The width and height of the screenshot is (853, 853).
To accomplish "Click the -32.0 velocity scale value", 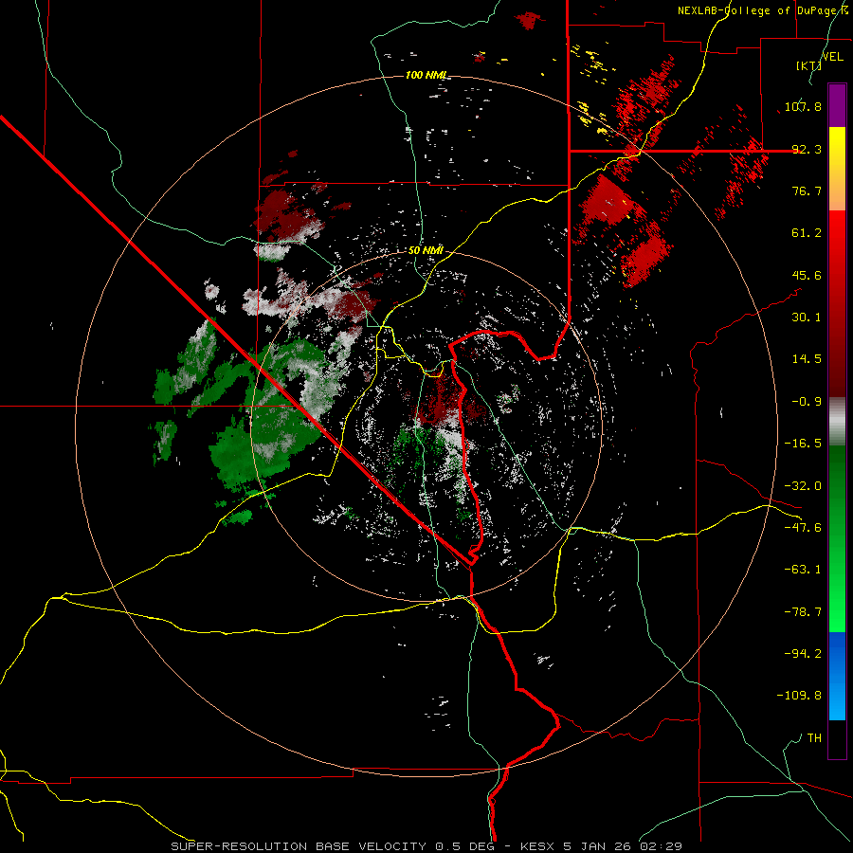I will coord(803,486).
